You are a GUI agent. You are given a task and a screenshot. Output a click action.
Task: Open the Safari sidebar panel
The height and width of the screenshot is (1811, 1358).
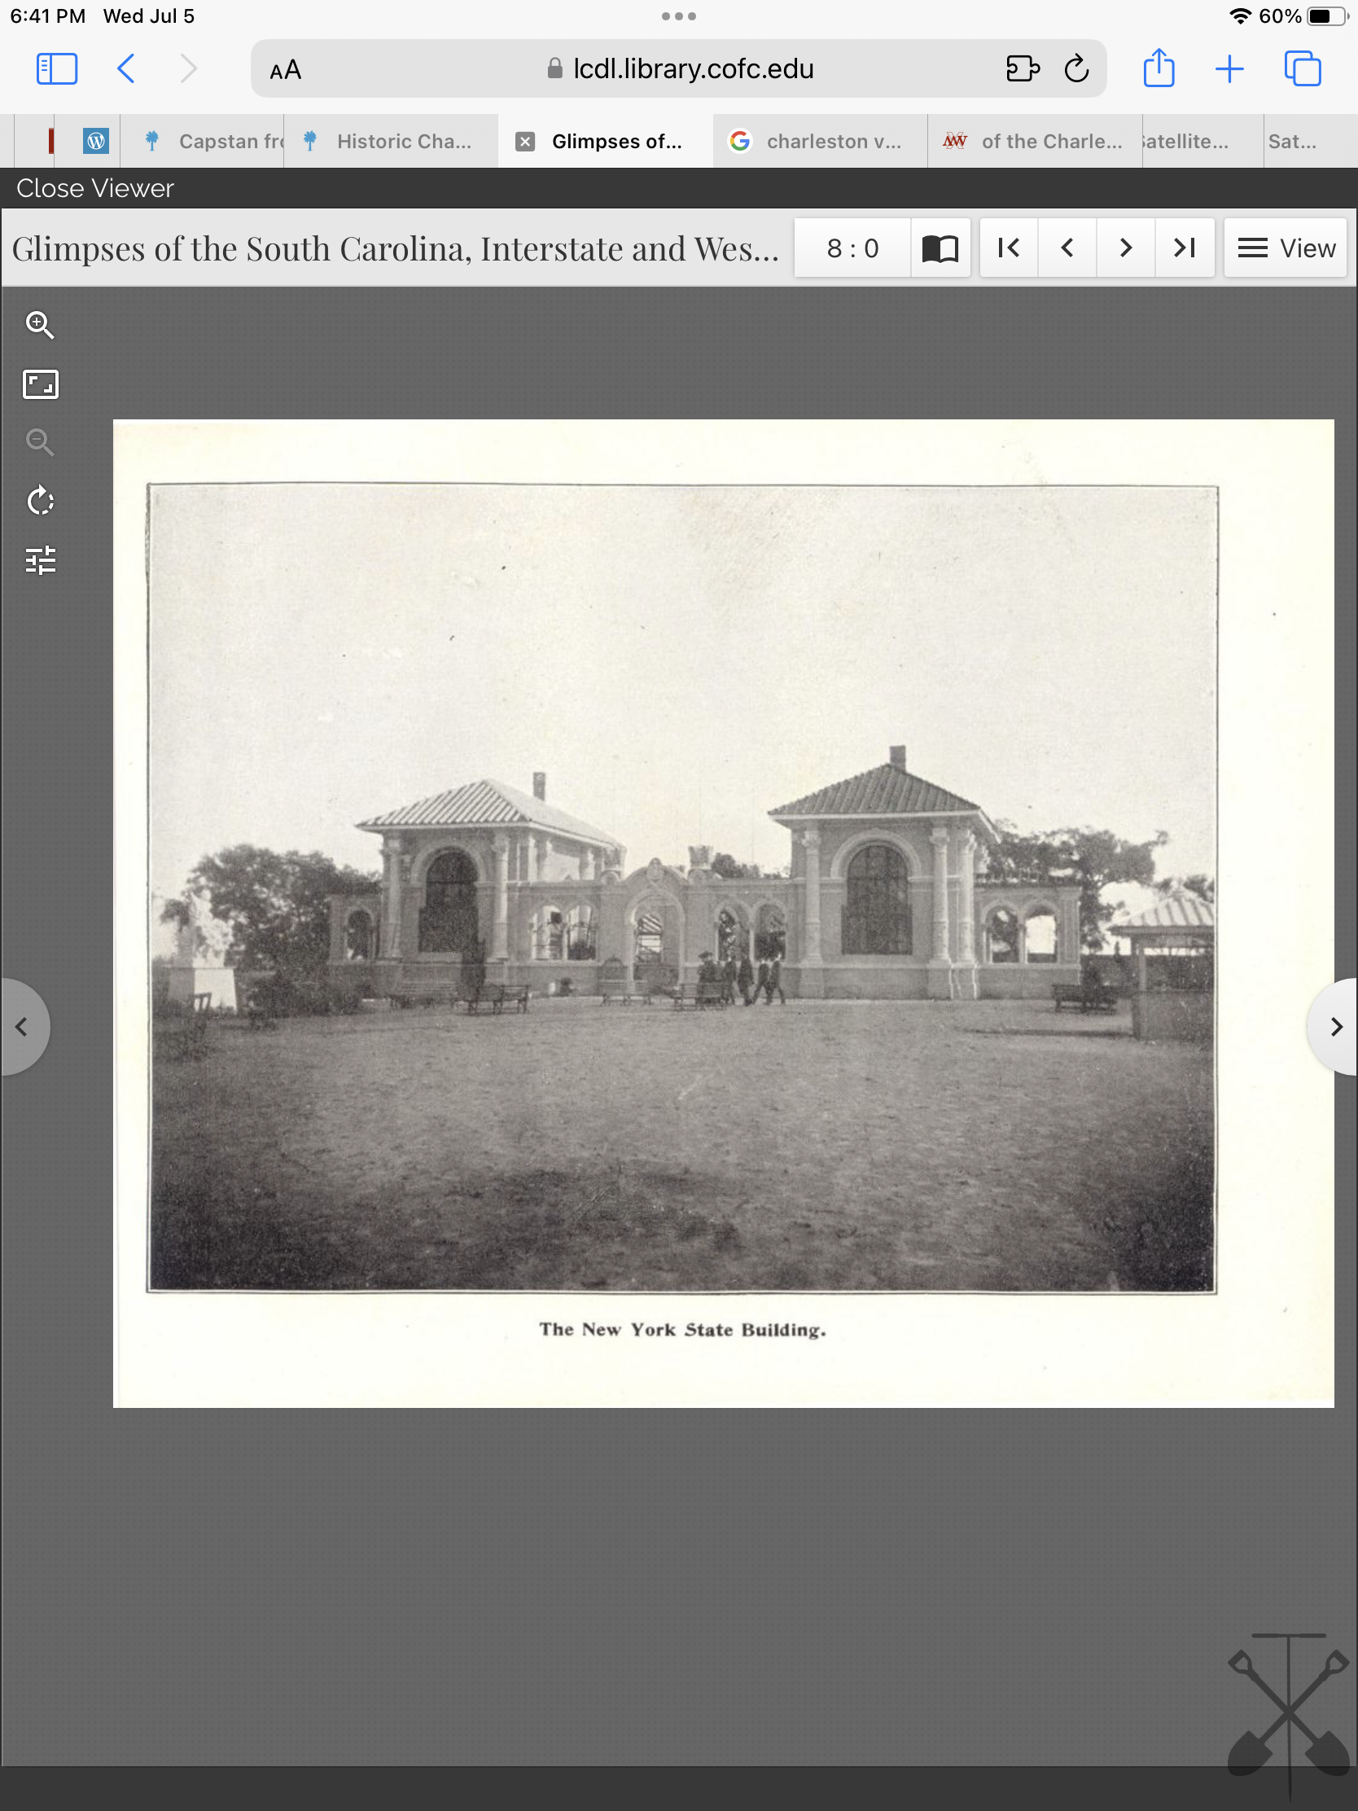56,68
